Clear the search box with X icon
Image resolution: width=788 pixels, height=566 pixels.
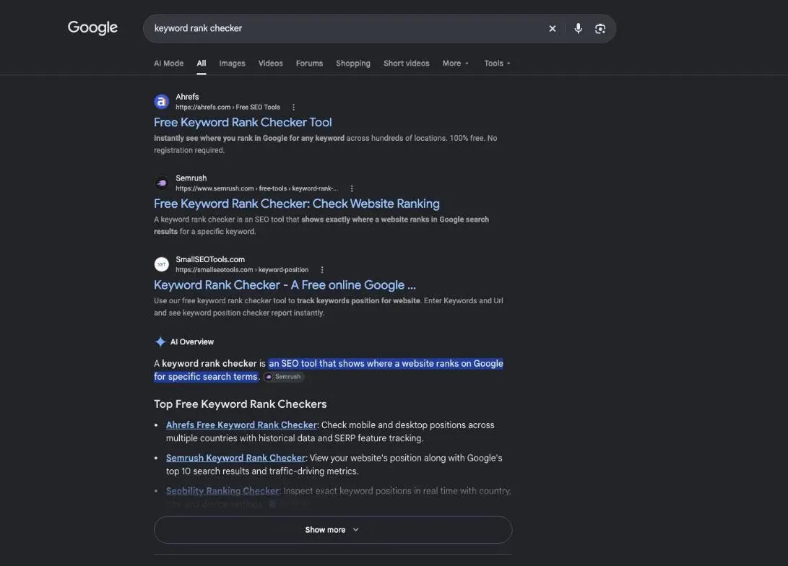tap(553, 29)
